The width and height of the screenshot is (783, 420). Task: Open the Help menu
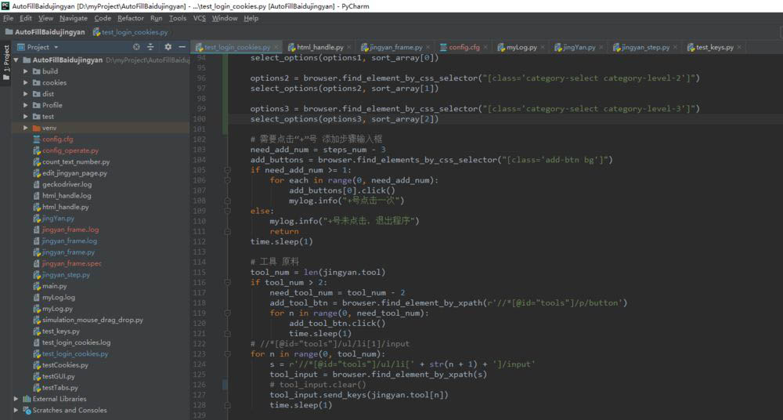(251, 18)
